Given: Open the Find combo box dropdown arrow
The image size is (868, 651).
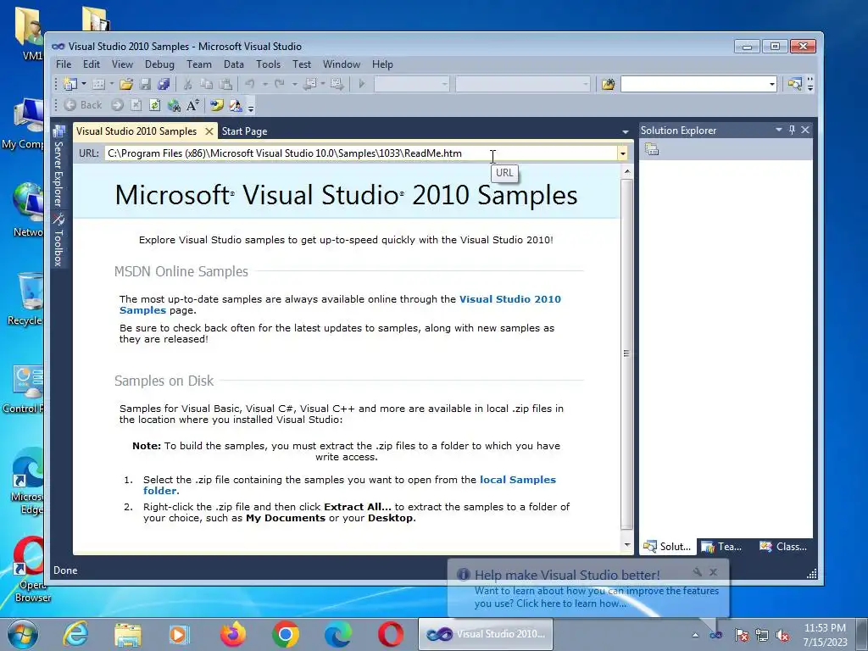Looking at the screenshot, I should click(771, 84).
